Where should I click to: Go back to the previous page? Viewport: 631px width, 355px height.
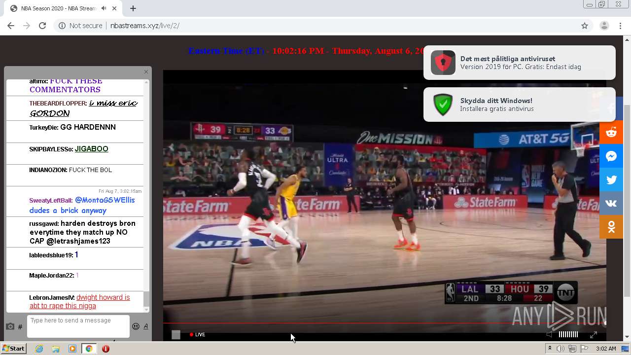click(11, 26)
